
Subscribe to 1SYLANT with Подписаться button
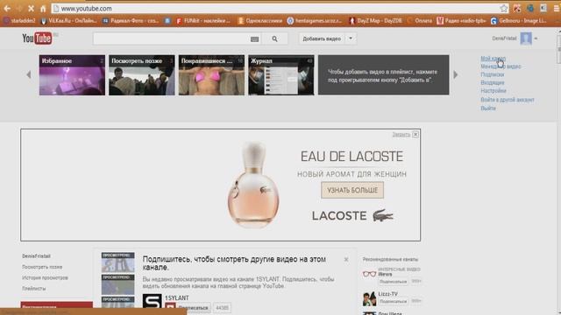click(188, 307)
